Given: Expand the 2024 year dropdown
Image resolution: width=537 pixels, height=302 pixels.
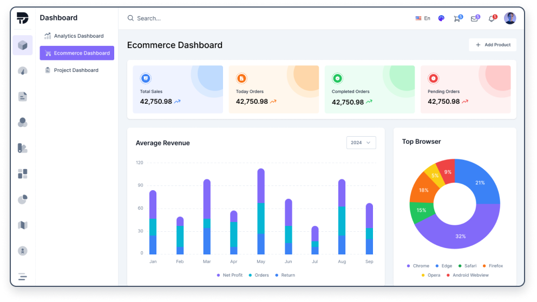Looking at the screenshot, I should click(361, 143).
